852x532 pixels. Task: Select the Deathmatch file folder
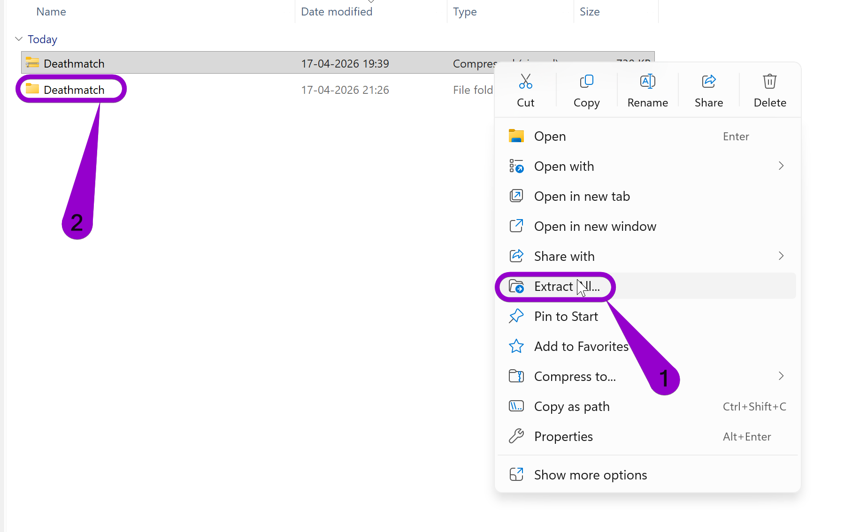tap(74, 89)
